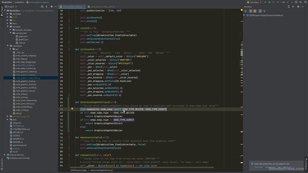Start debugging with the bug icon
Image resolution: width=308 pixels, height=173 pixels.
point(269,2)
